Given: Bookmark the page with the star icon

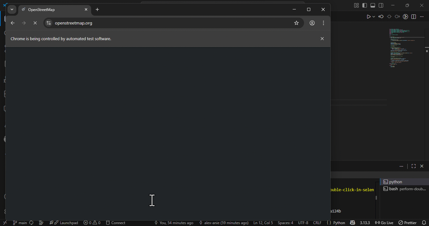Looking at the screenshot, I should click(x=296, y=23).
